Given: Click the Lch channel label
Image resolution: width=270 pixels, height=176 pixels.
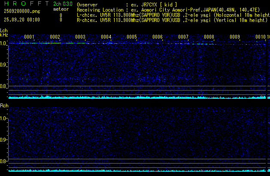Looking at the screenshot, I should click(x=4, y=30).
